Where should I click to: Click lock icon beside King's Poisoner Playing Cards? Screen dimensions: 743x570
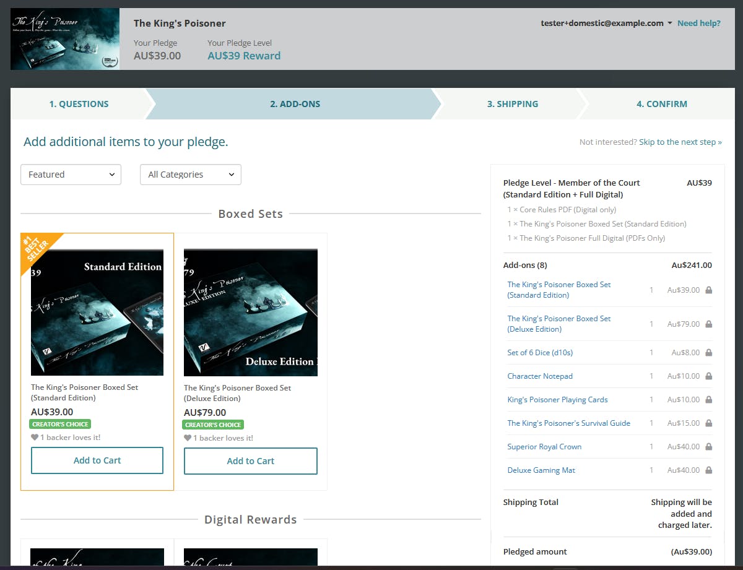point(708,399)
